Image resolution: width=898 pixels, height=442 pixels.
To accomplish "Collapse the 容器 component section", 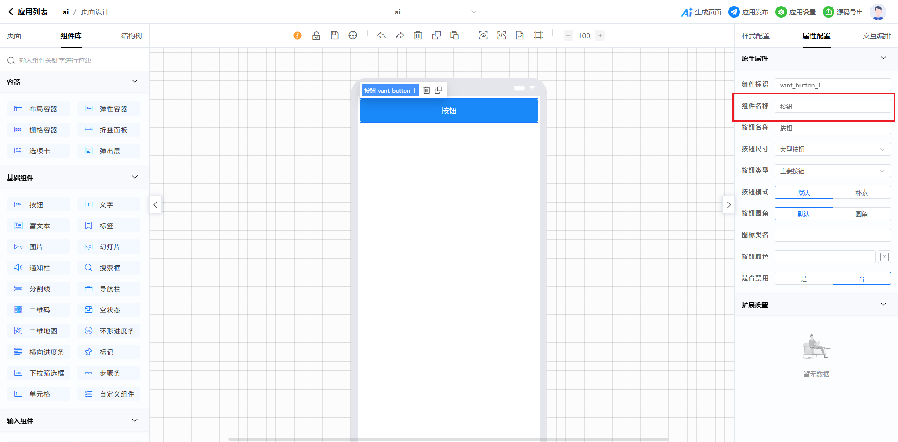I will click(135, 81).
